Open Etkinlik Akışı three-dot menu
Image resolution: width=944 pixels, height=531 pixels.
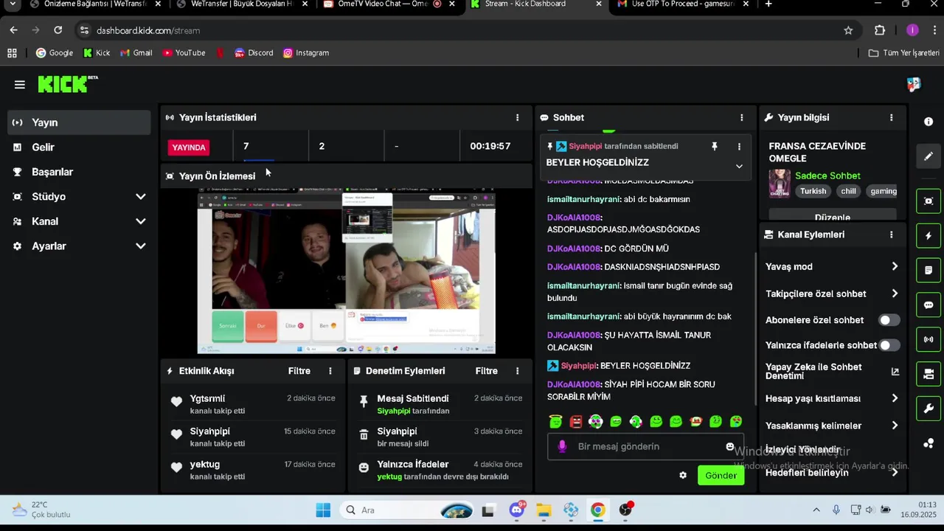coord(330,371)
